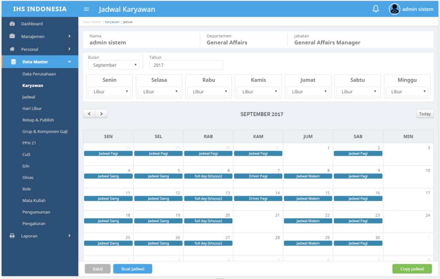Click the previous month arrow
The height and width of the screenshot is (279, 440).
89,113
